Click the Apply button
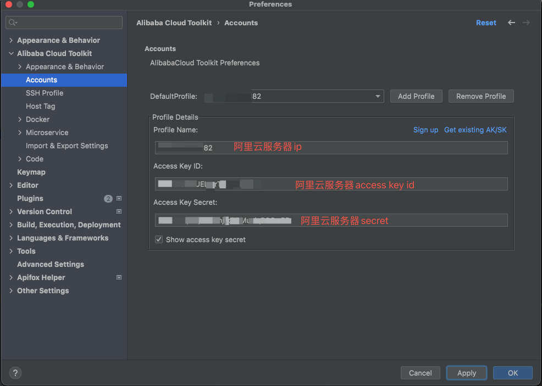Viewport: 542px width, 386px height. (467, 373)
